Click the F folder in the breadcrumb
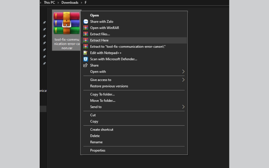The image size is (269, 168). click(86, 3)
